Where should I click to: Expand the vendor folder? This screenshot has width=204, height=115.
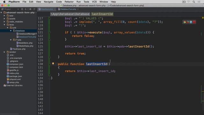point(4,52)
